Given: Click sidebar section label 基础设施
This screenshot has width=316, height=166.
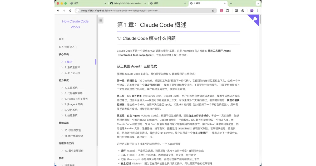Looking at the screenshot, I should pyautogui.click(x=64, y=123).
